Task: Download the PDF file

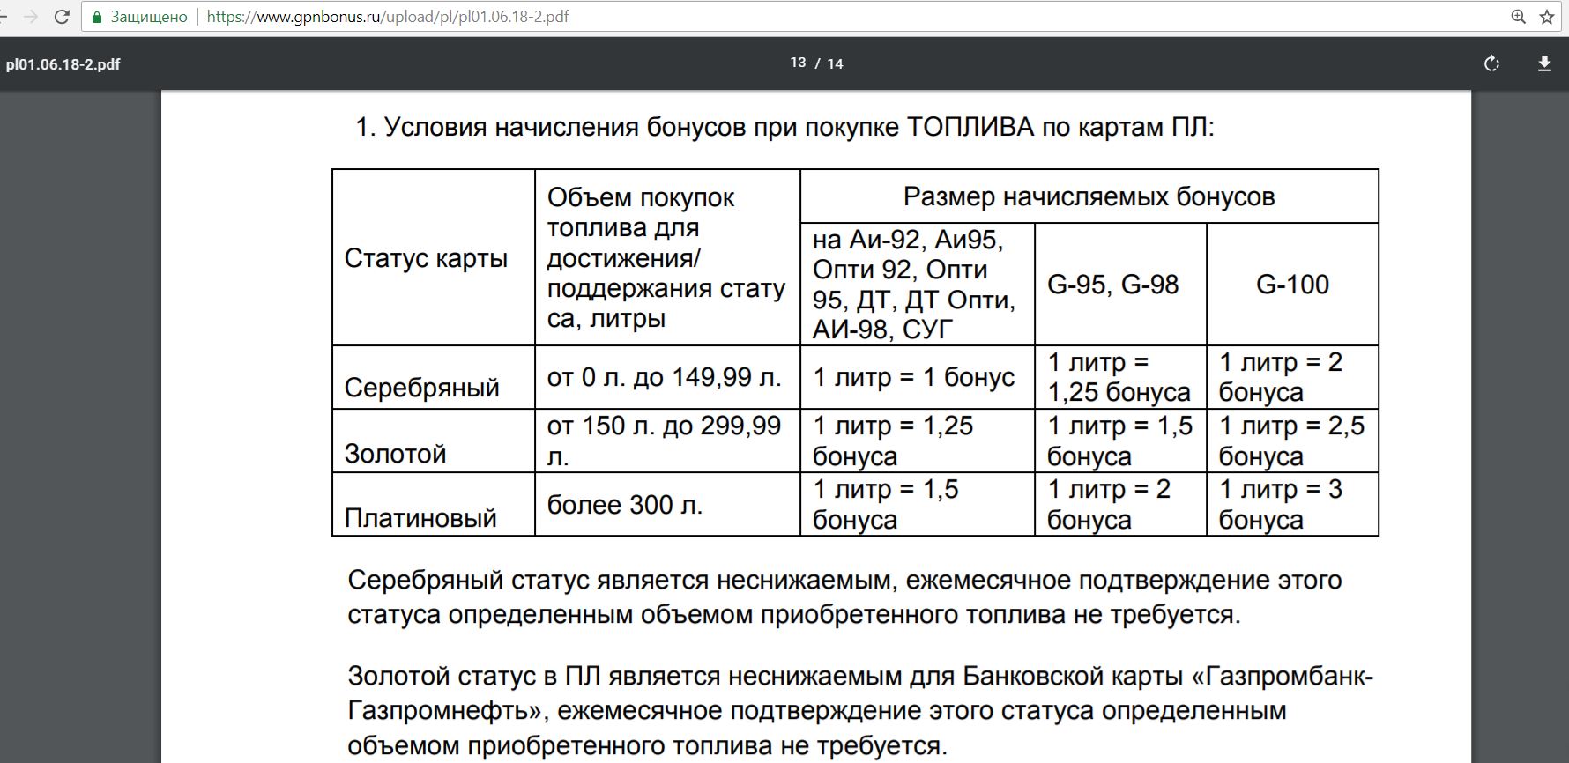Action: (x=1544, y=63)
